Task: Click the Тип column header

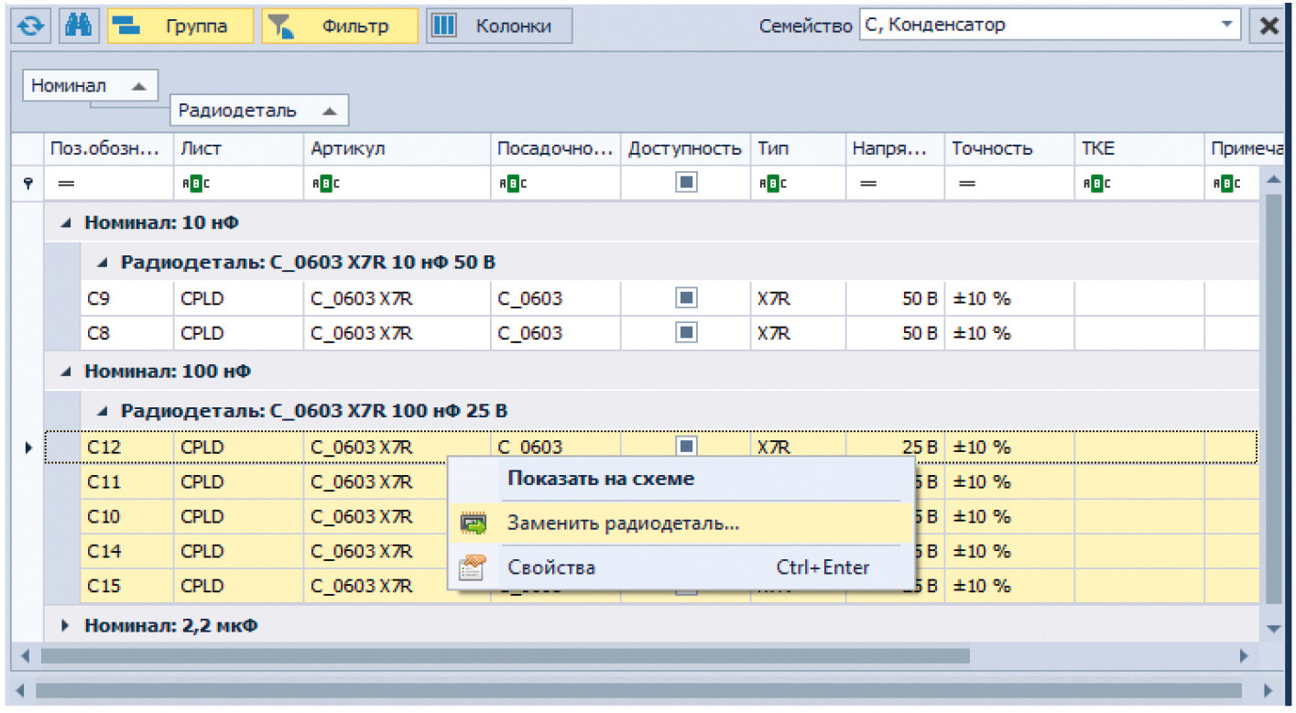Action: click(798, 148)
